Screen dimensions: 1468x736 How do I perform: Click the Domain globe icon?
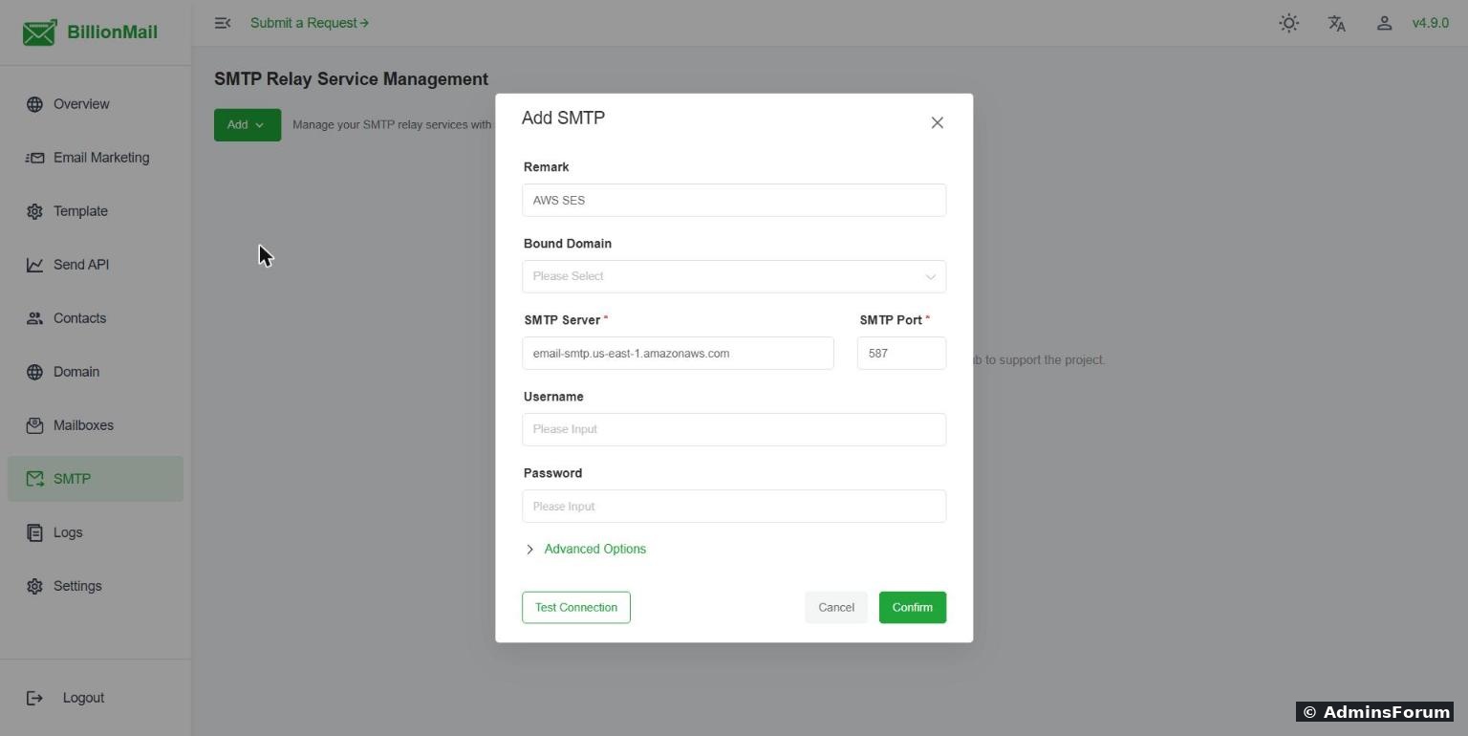(x=34, y=372)
